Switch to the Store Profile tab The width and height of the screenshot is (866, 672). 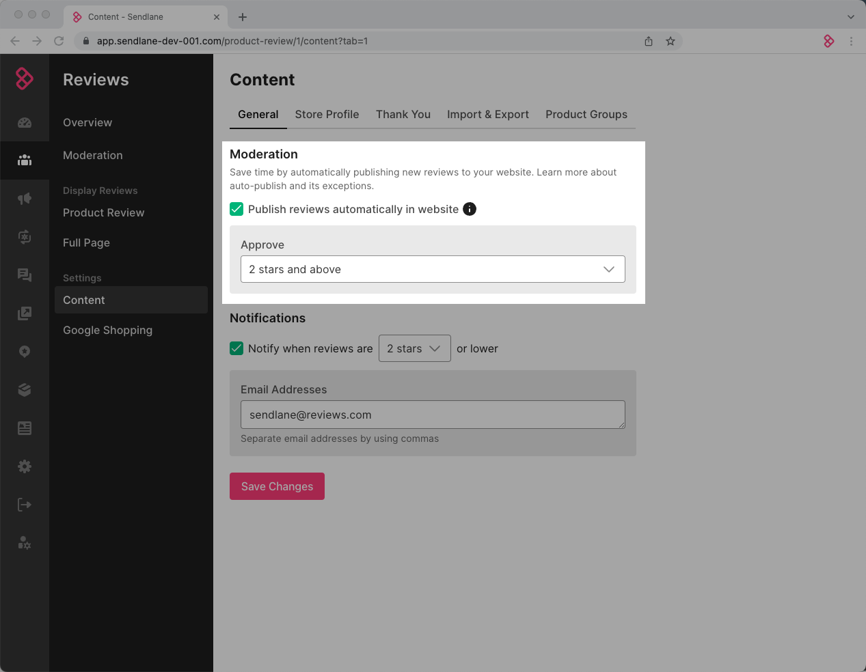[327, 114]
